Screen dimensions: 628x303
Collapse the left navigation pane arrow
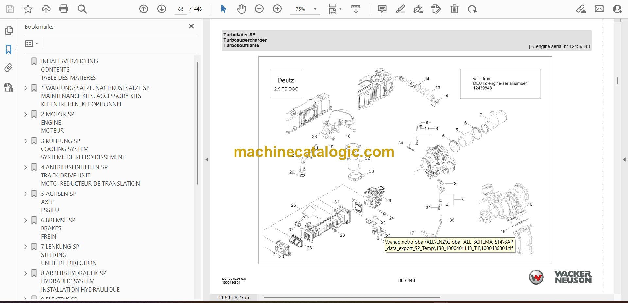207,160
